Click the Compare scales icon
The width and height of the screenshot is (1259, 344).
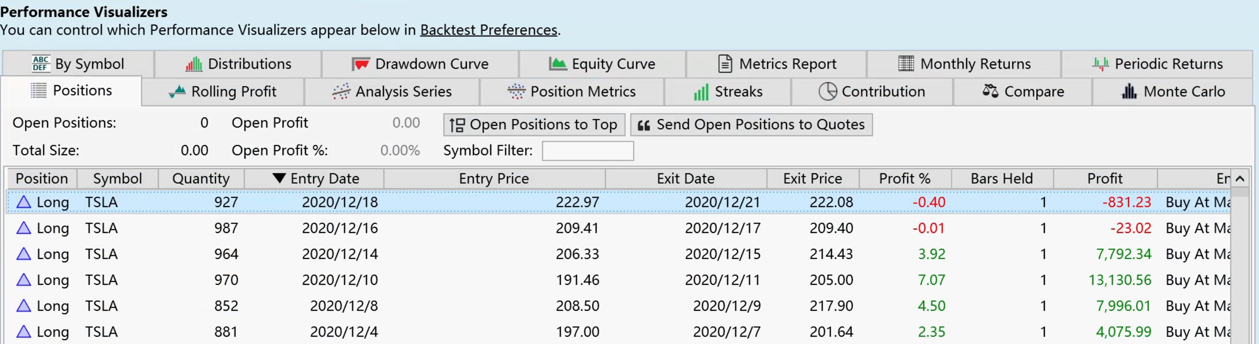[x=990, y=91]
